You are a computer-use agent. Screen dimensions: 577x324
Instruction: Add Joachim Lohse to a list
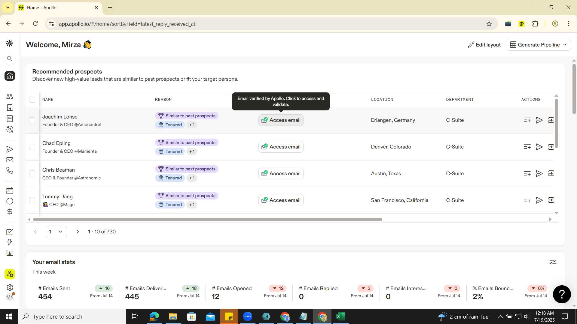tap(527, 120)
